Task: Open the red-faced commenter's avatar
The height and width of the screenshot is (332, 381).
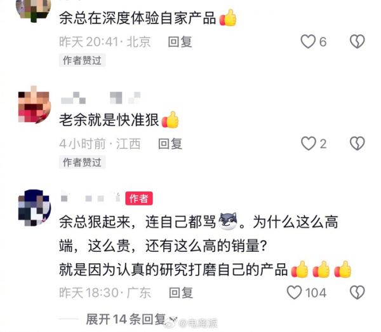Action: [34, 106]
